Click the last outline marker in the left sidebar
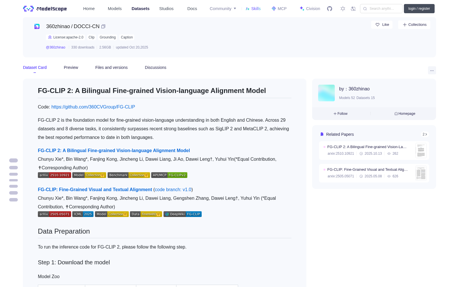Image resolution: width=459 pixels, height=287 pixels. (13, 200)
